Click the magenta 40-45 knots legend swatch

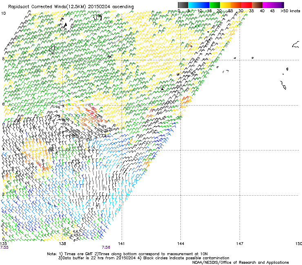pyautogui.click(x=268, y=5)
